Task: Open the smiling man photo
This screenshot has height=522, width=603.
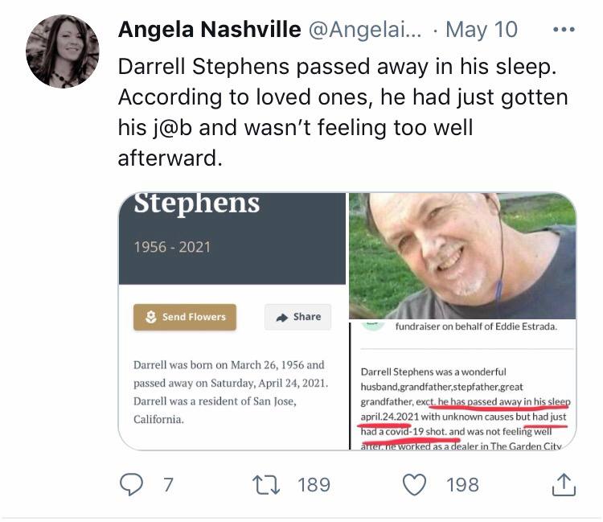Action: coord(462,256)
